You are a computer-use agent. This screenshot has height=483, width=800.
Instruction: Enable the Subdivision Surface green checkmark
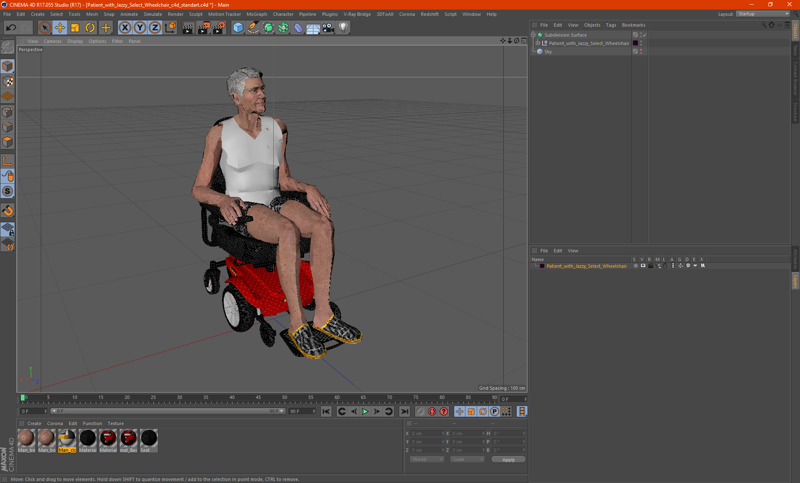pos(645,35)
